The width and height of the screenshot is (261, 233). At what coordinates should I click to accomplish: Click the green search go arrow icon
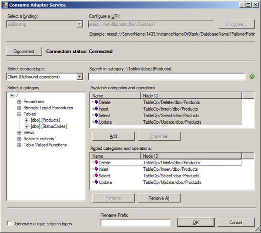251,77
